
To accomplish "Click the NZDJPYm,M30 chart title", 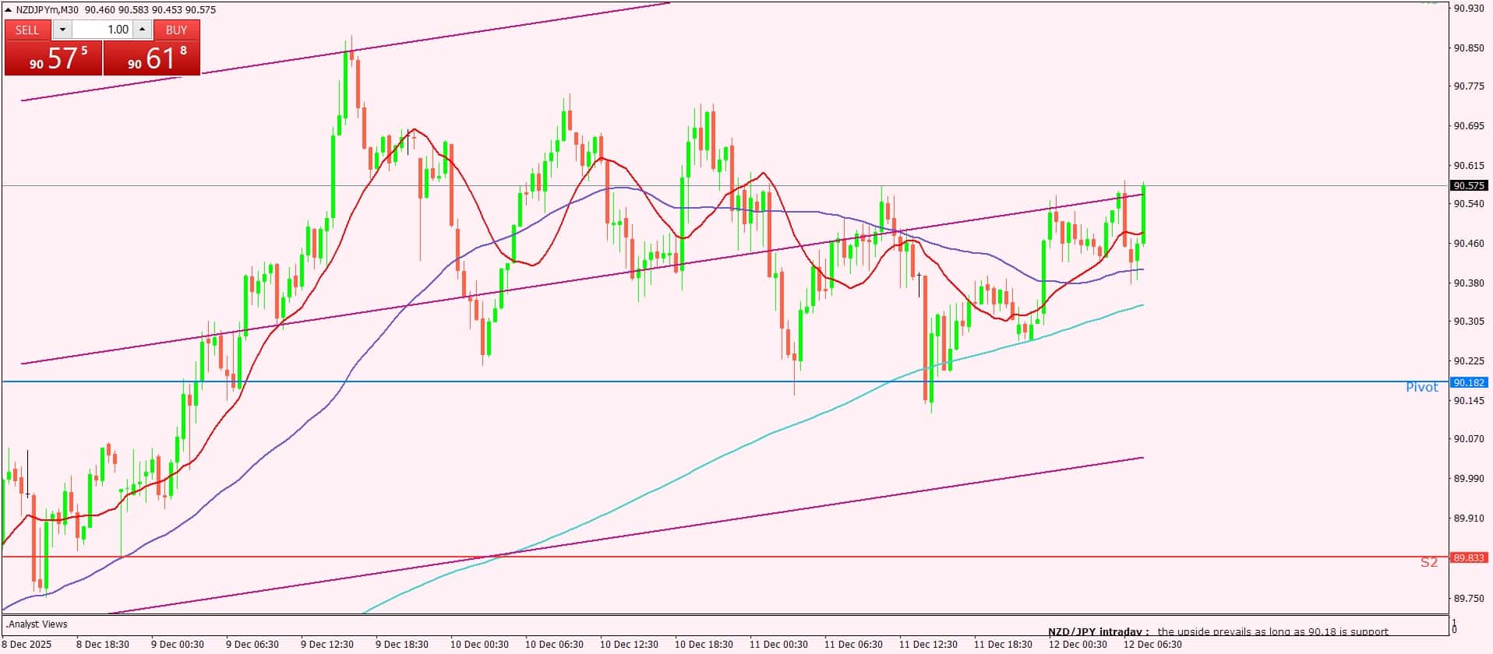I will tap(48, 10).
